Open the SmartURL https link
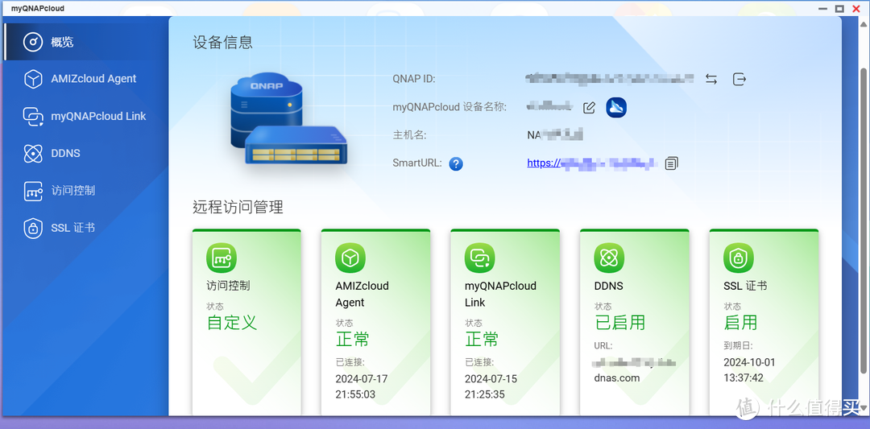Screen dimensions: 870x429 click(593, 163)
